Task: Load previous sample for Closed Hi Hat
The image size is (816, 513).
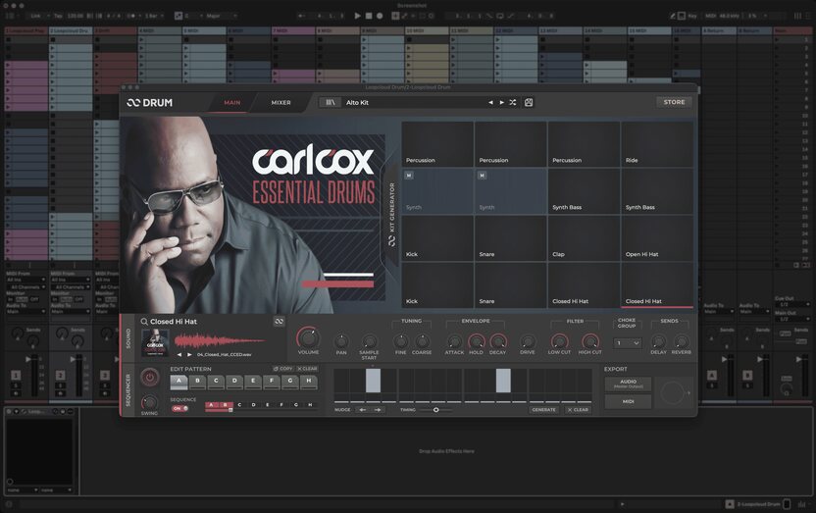Action: 179,354
